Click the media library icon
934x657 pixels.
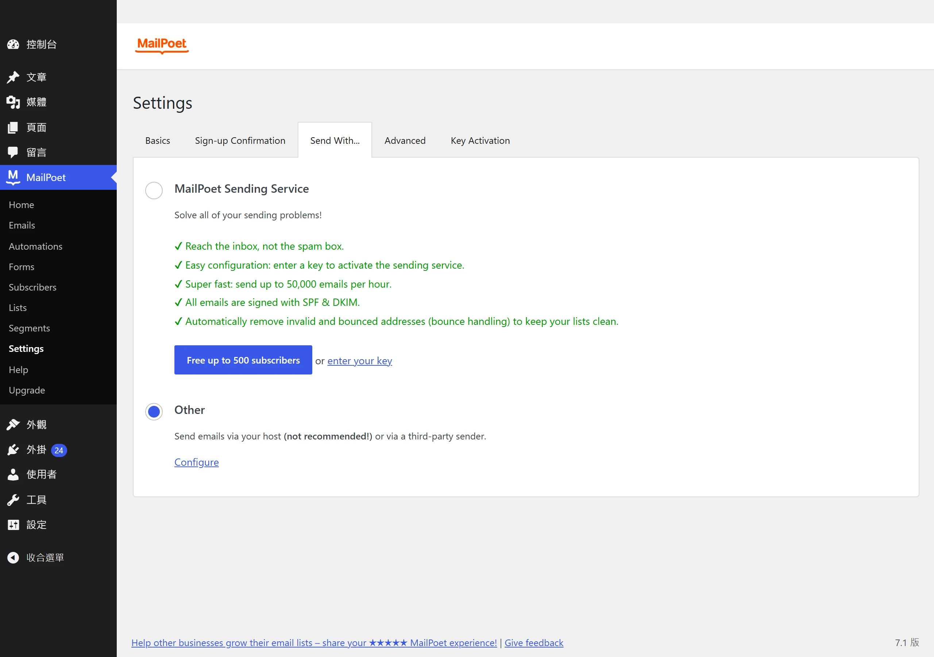13,102
